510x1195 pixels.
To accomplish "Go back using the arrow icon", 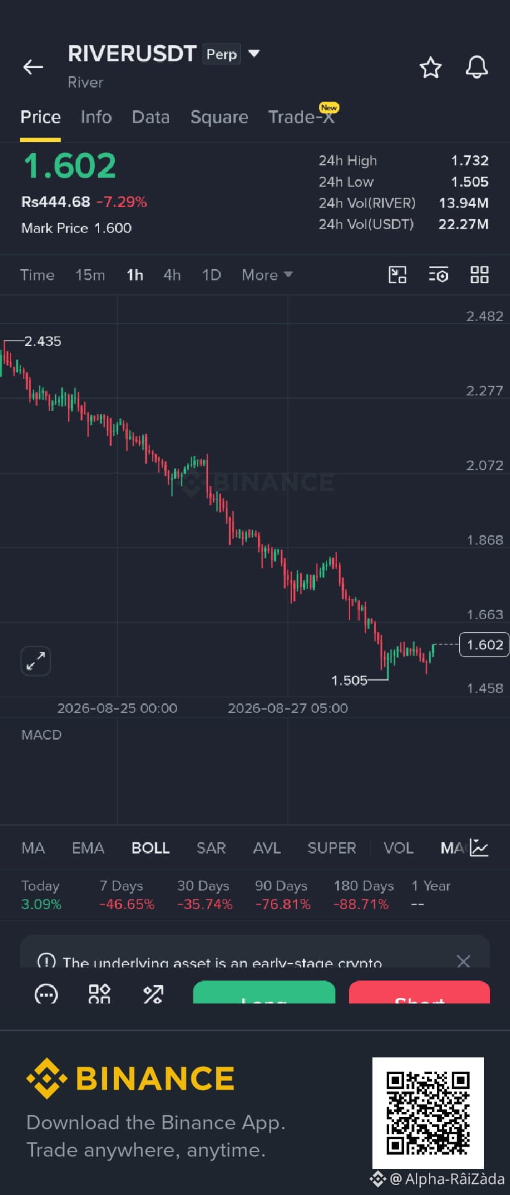I will click(33, 67).
